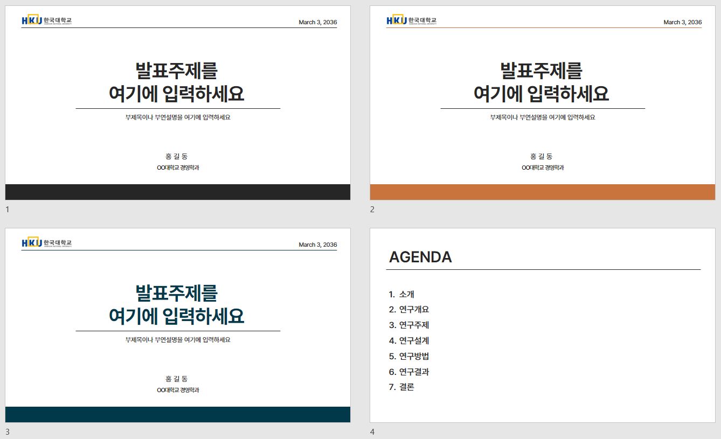
Task: Select slide 3 thumbnail with teal footer bar
Action: click(178, 325)
